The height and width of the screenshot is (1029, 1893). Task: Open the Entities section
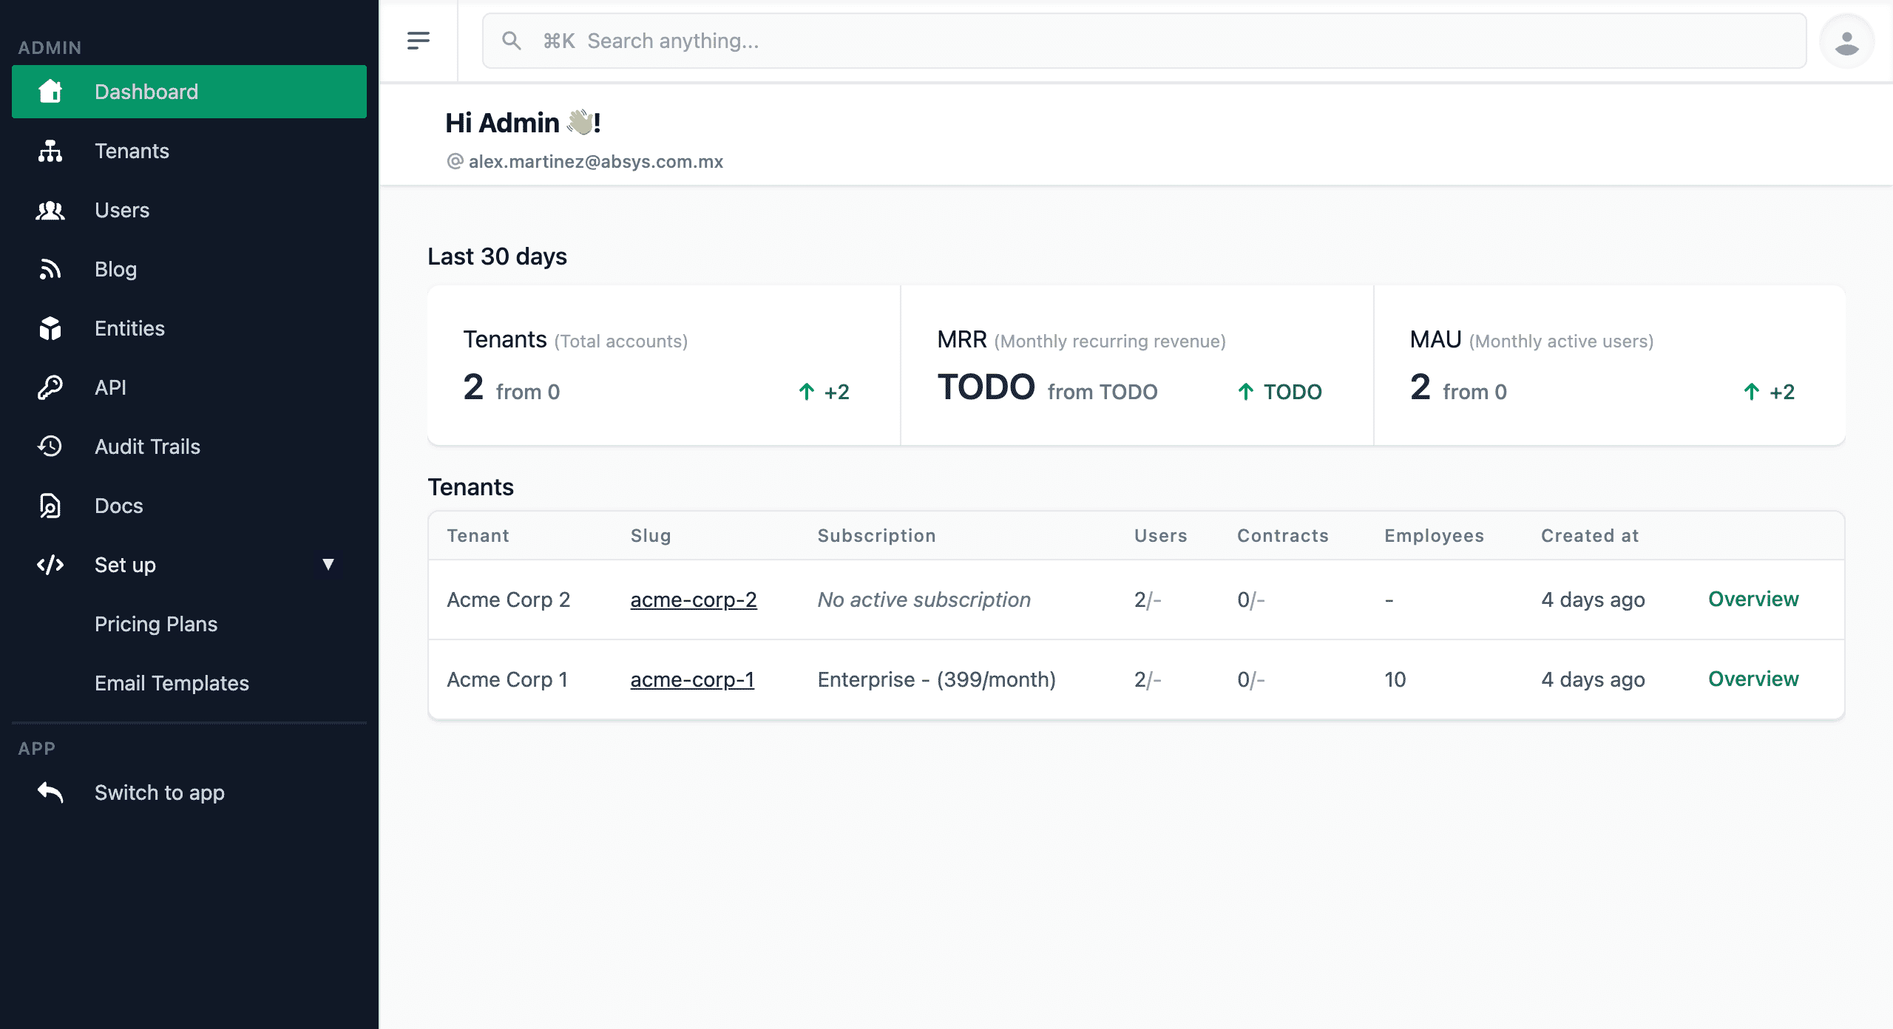click(189, 328)
